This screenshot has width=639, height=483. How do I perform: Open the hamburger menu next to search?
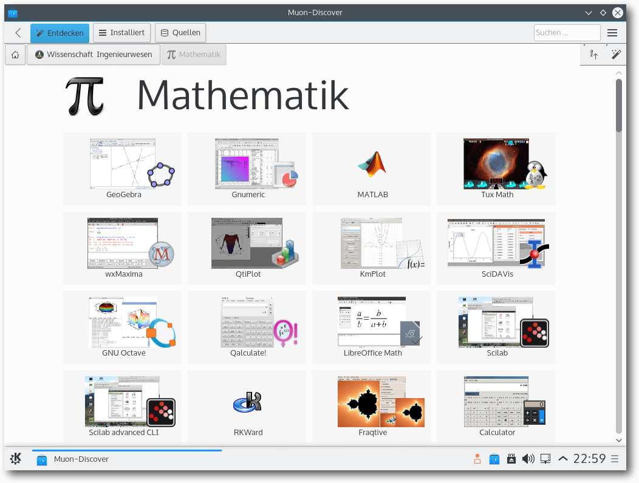point(612,33)
